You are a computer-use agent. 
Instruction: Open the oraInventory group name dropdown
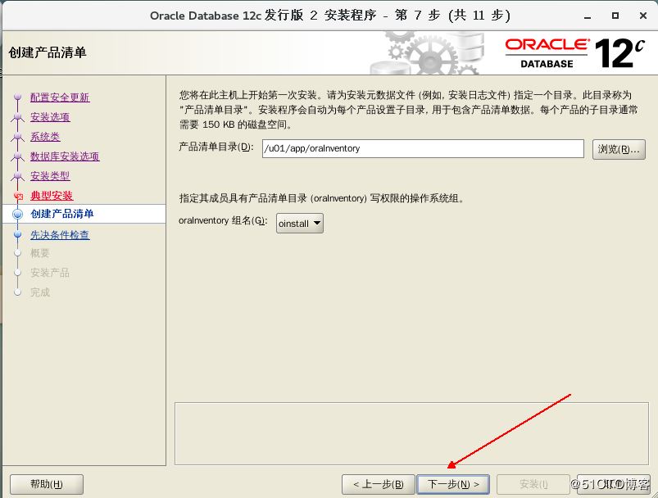coord(300,224)
